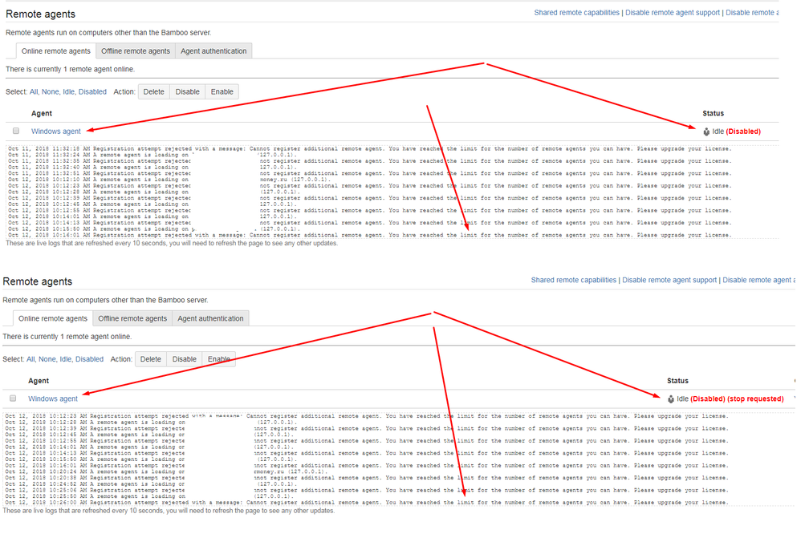The image size is (801, 534).
Task: Open Shared remote capabilities link, lower screenshot
Action: 574,281
